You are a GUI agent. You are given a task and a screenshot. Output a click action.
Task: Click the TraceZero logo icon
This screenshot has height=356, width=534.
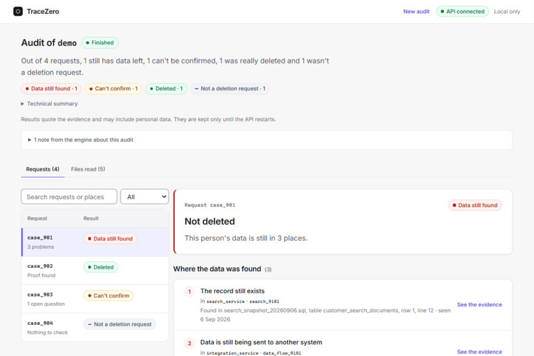pyautogui.click(x=18, y=11)
